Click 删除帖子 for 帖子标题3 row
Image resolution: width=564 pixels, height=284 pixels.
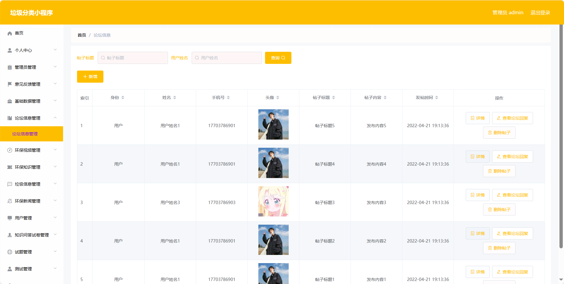[499, 210]
